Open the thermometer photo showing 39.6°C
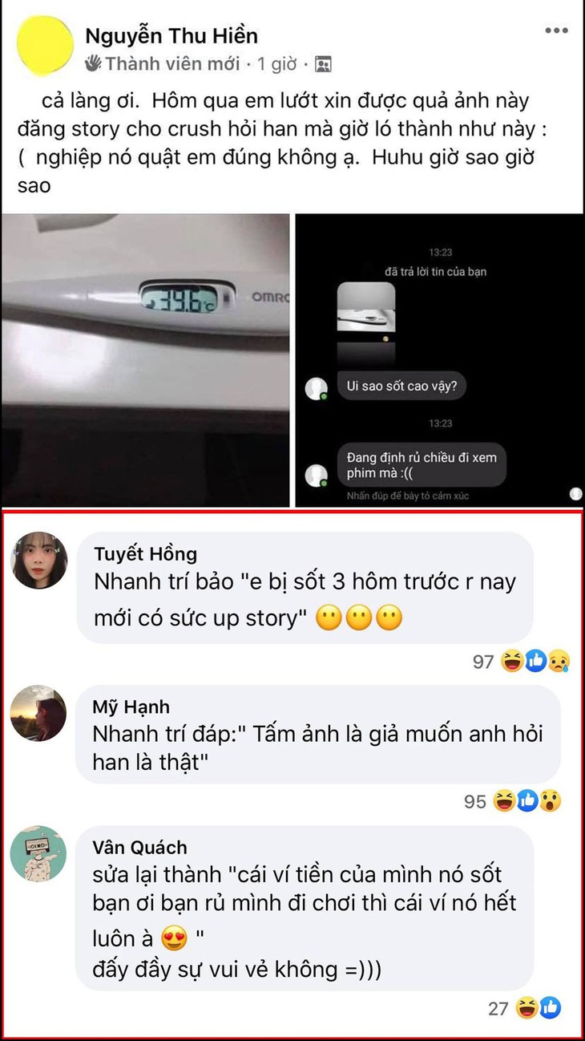Viewport: 585px width, 1041px height. (x=145, y=360)
